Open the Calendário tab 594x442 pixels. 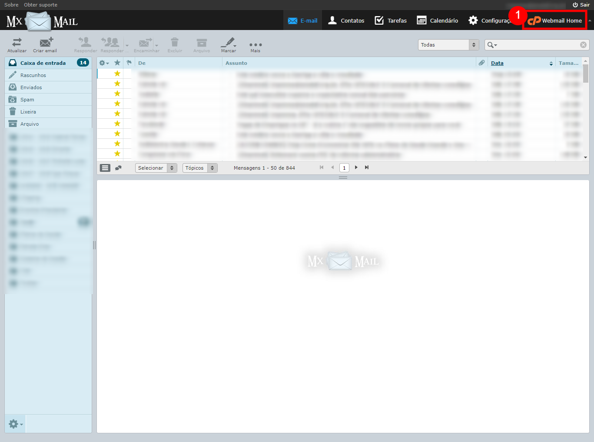coord(437,20)
